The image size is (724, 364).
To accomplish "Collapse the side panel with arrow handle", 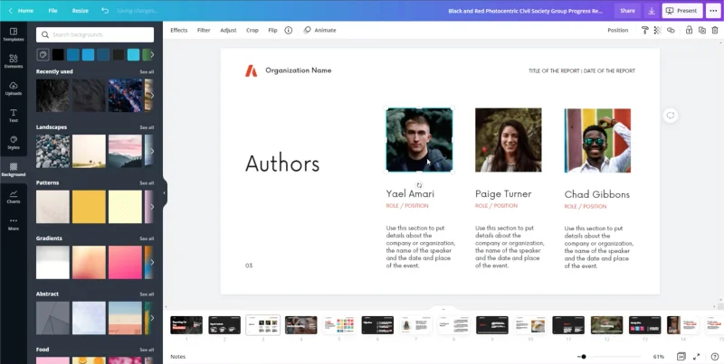I will (165, 193).
